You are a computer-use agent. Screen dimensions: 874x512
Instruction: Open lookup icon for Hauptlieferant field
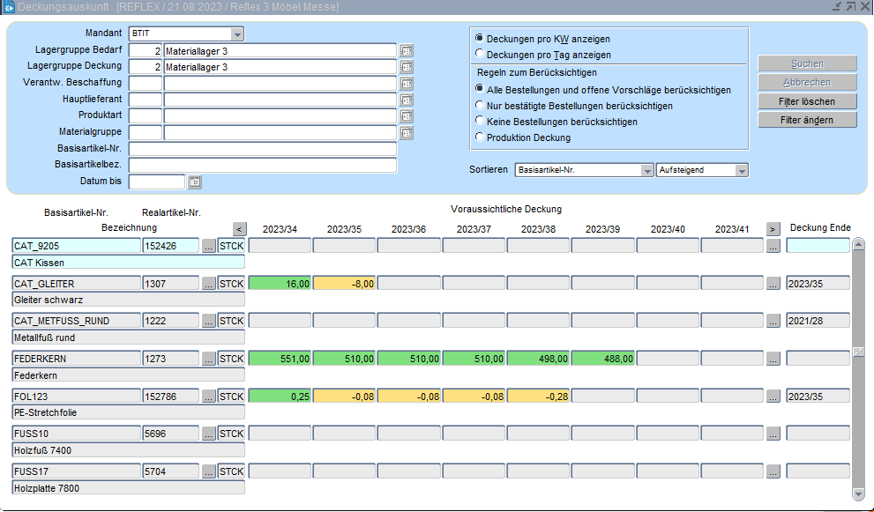pos(407,100)
